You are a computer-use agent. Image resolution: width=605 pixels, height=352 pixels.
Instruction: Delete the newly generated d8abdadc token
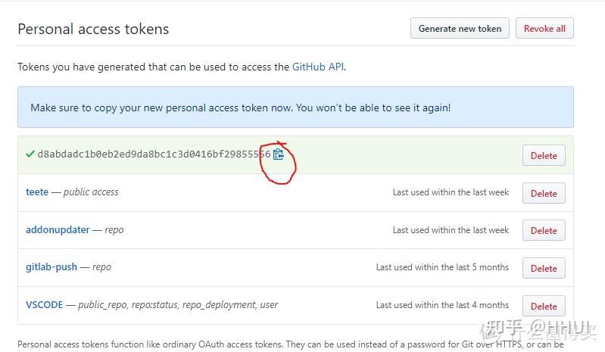[x=543, y=156]
